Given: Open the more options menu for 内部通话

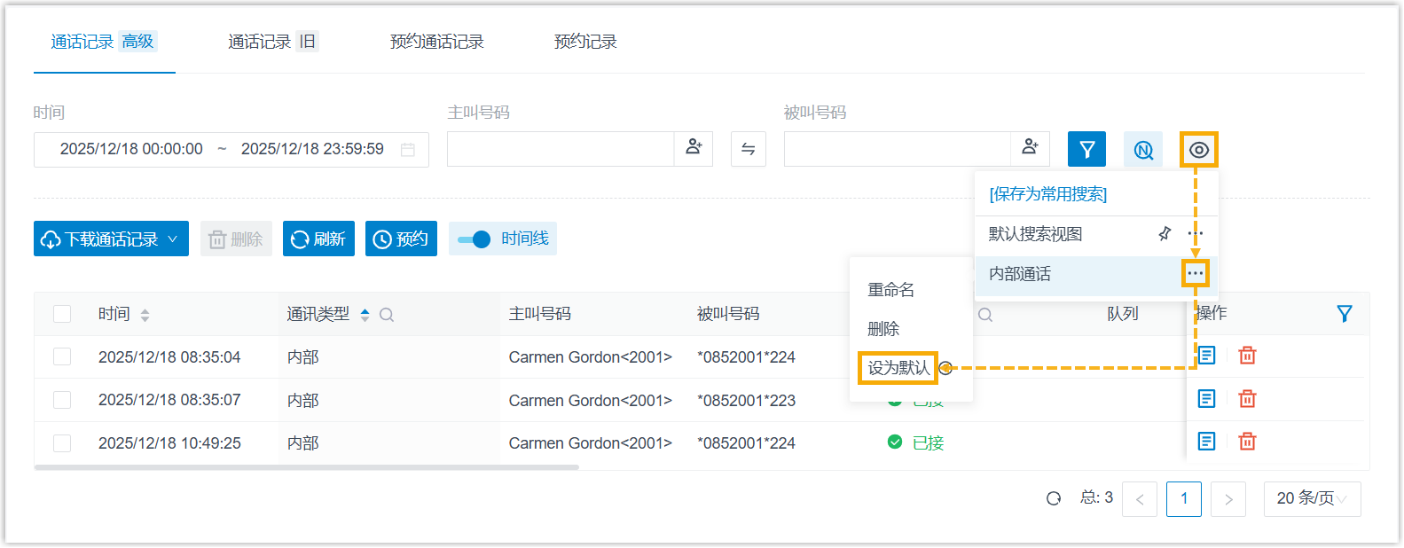Looking at the screenshot, I should coord(1195,273).
